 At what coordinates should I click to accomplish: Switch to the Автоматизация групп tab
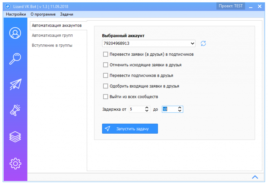(52, 35)
